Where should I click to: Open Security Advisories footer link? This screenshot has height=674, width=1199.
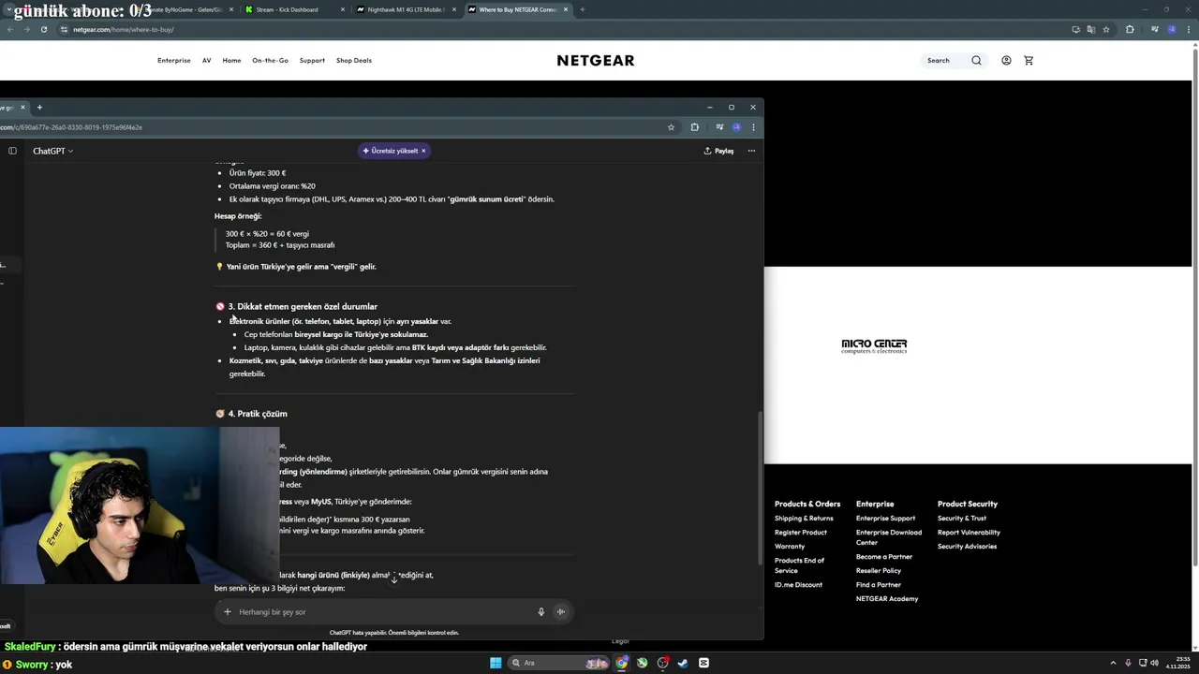click(x=967, y=547)
